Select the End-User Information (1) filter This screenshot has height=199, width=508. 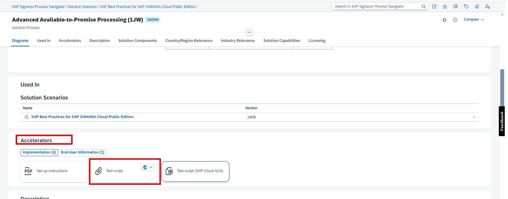[x=82, y=152]
